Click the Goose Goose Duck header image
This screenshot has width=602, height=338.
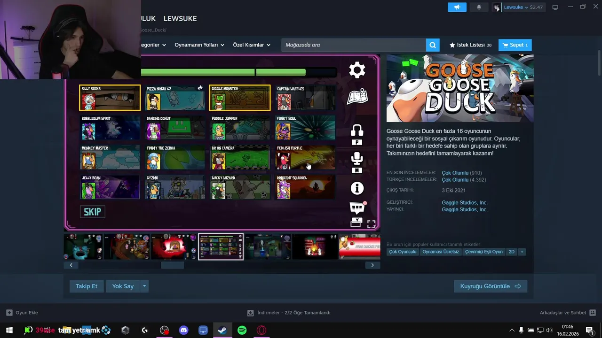point(460,88)
